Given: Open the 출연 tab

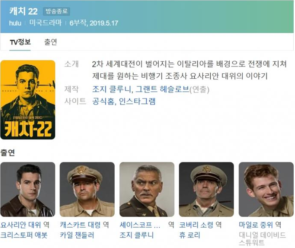Looking at the screenshot, I should 51,42.
